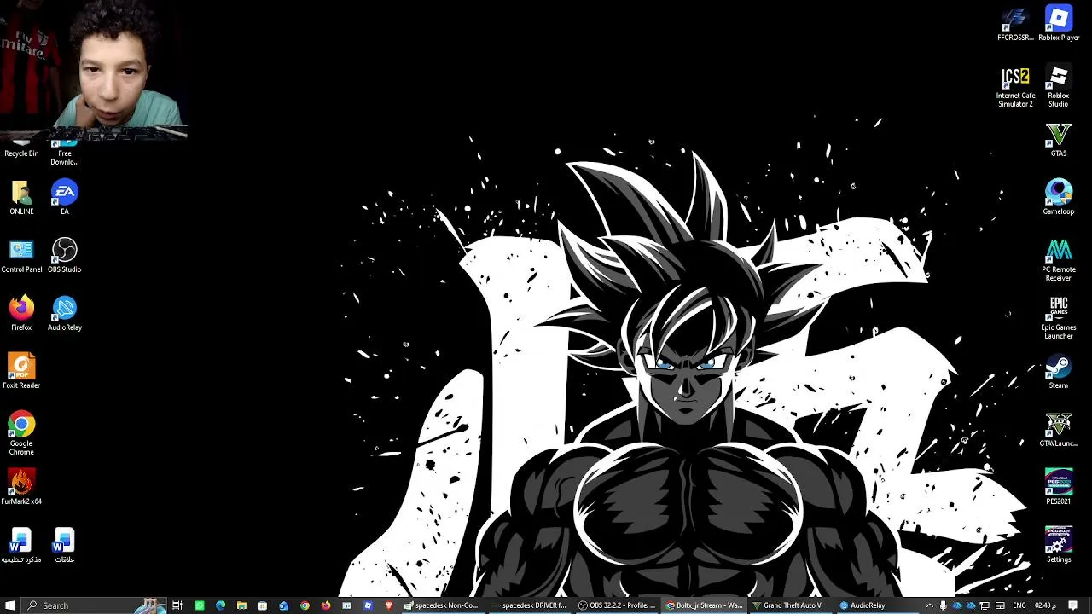This screenshot has width=1092, height=614.
Task: Launch Internet Cafe Simulator 2 shortcut
Action: [x=1015, y=87]
